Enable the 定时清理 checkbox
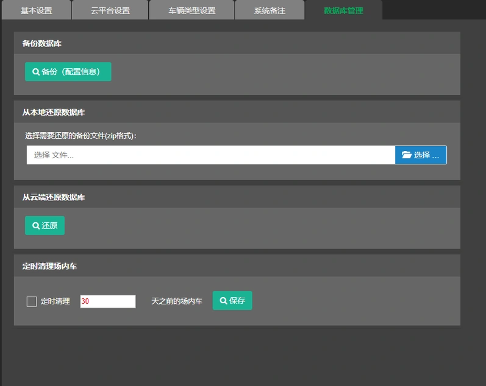The width and height of the screenshot is (486, 386). [32, 301]
